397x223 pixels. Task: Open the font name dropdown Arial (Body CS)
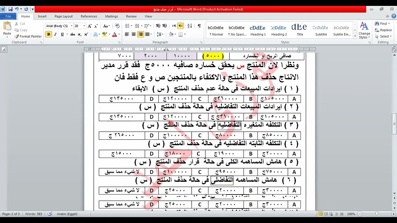point(71,26)
